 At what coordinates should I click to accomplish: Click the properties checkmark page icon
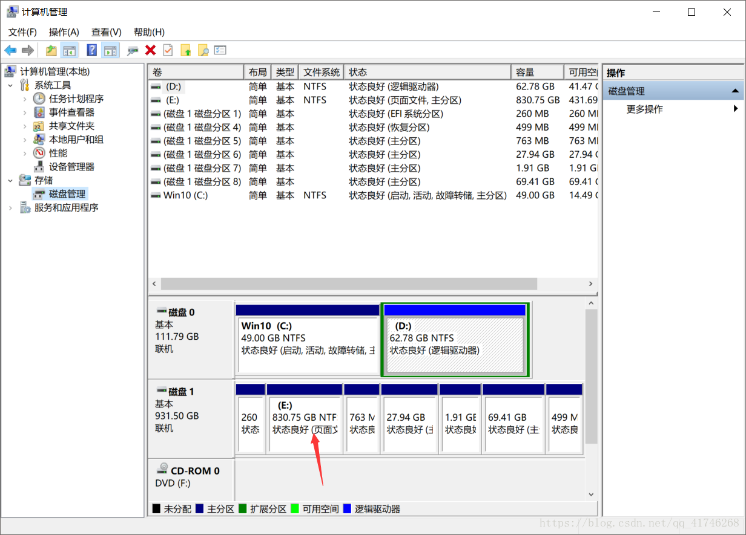[x=168, y=50]
